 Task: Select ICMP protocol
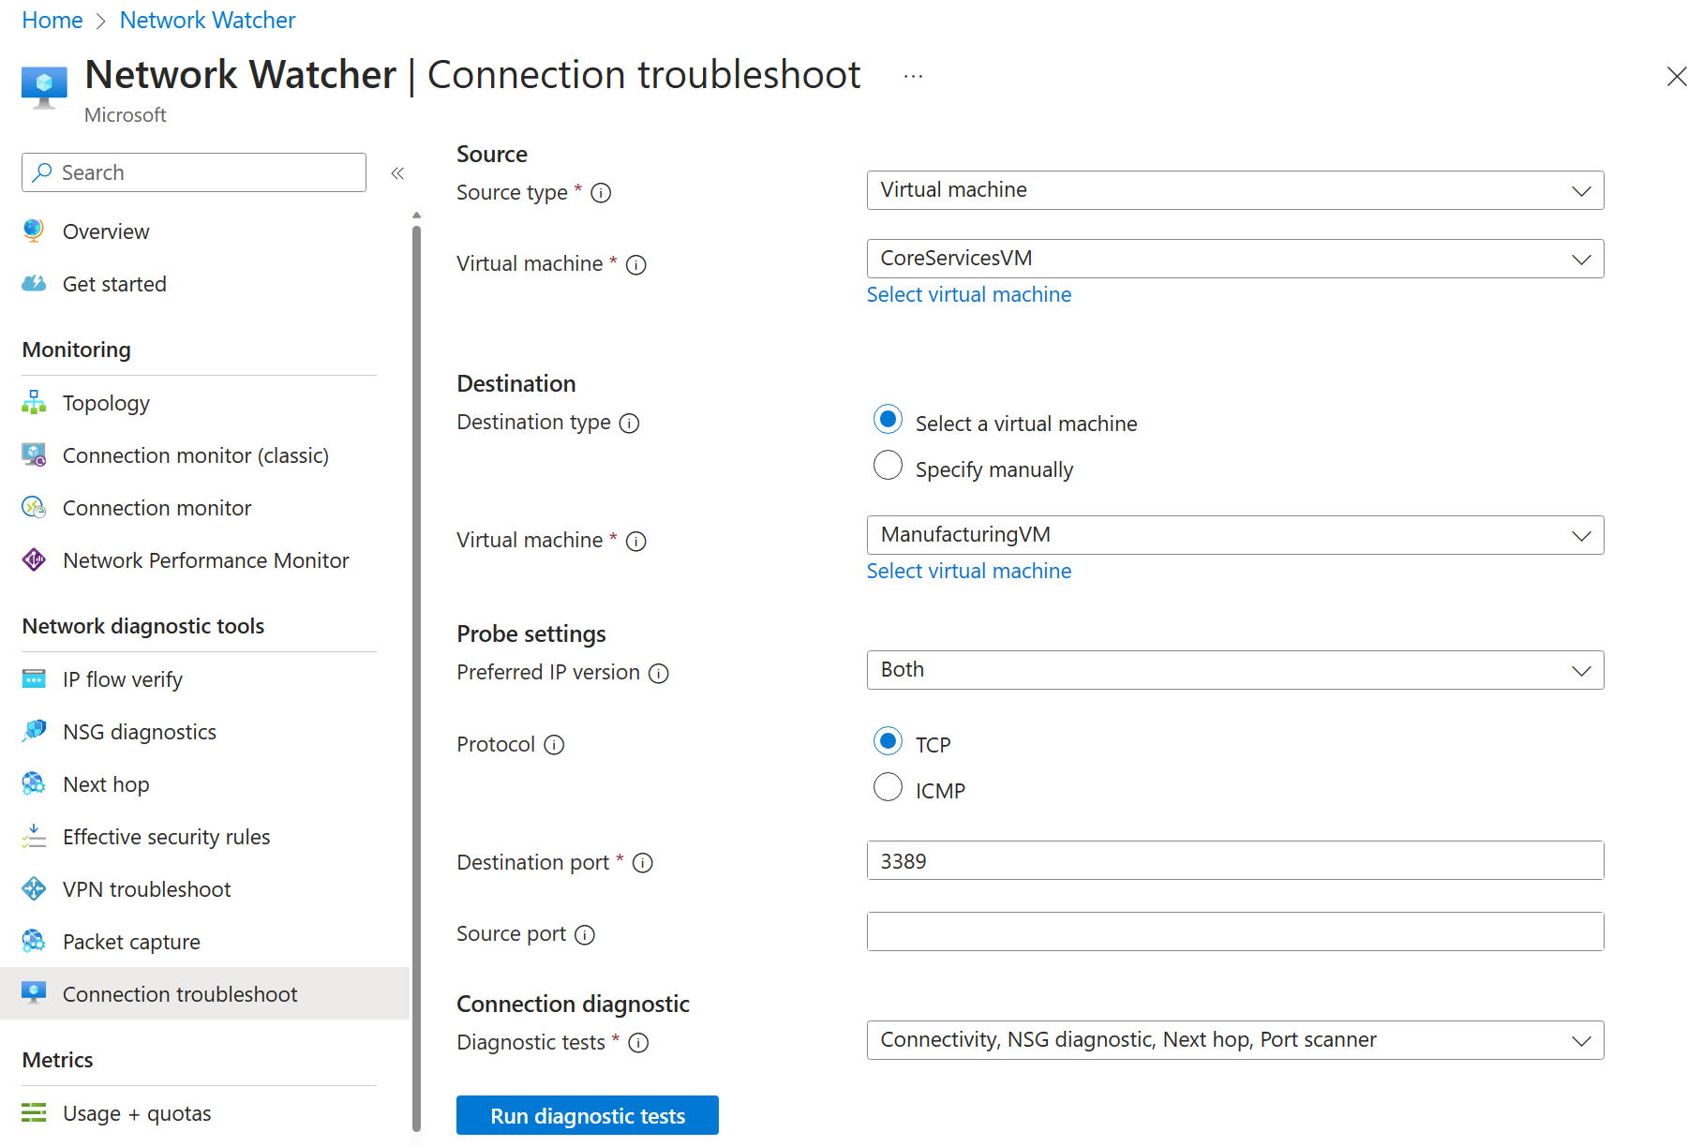(888, 787)
